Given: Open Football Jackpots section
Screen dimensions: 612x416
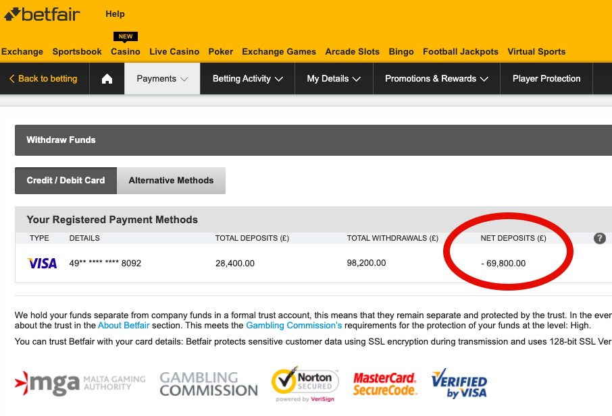Looking at the screenshot, I should pyautogui.click(x=461, y=52).
